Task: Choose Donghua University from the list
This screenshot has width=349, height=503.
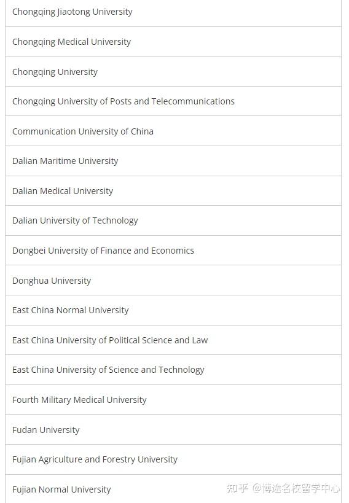Action: (173, 281)
